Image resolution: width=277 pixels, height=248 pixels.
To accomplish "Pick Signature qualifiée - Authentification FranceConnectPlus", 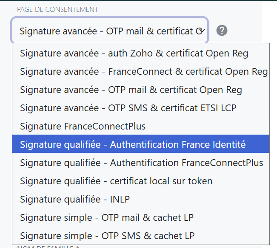I will point(141,163).
